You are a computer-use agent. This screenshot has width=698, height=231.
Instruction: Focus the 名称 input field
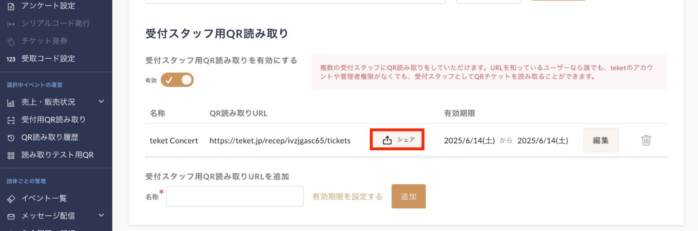click(x=235, y=196)
